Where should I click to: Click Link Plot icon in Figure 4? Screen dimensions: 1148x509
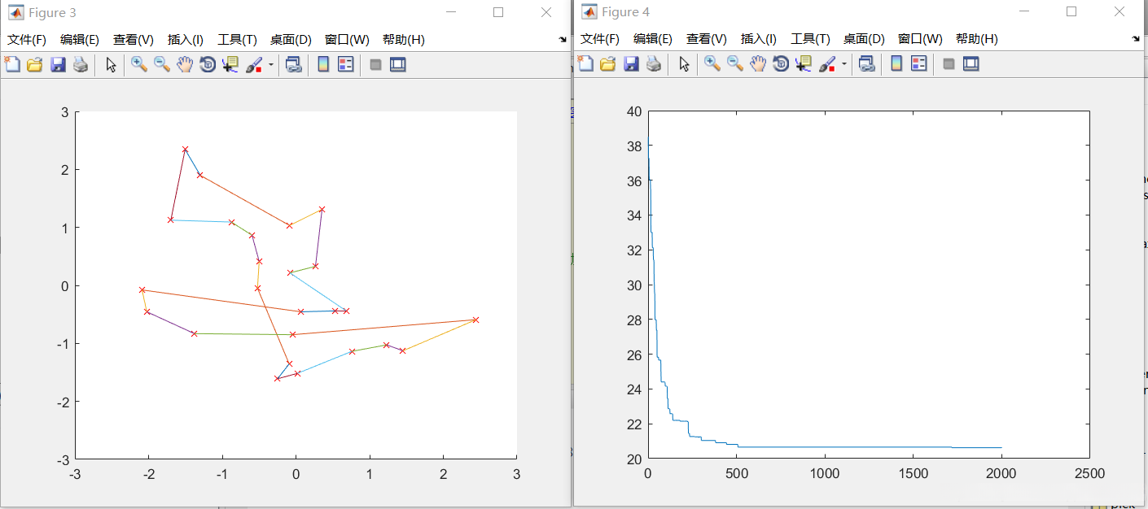pyautogui.click(x=866, y=63)
